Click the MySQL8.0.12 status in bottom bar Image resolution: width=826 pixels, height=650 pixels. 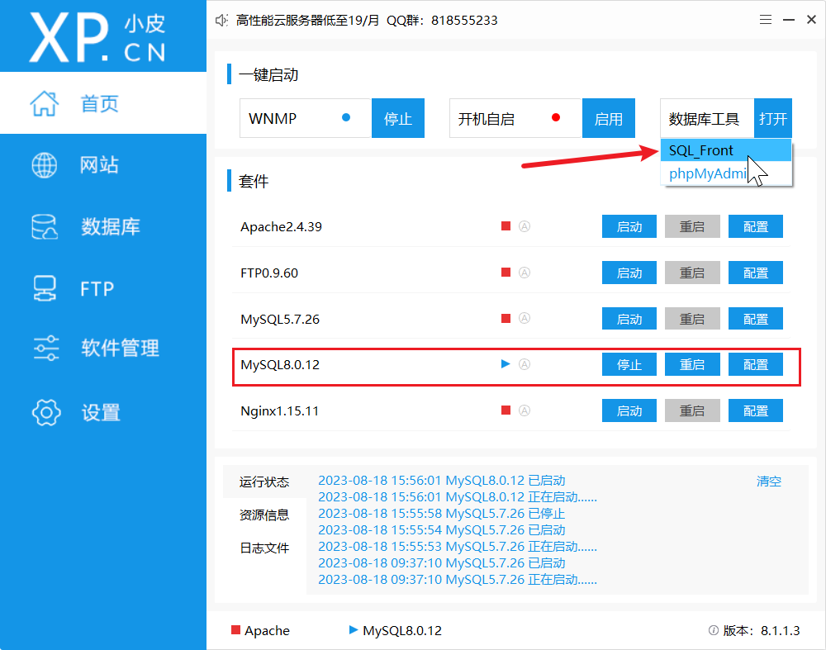point(396,630)
